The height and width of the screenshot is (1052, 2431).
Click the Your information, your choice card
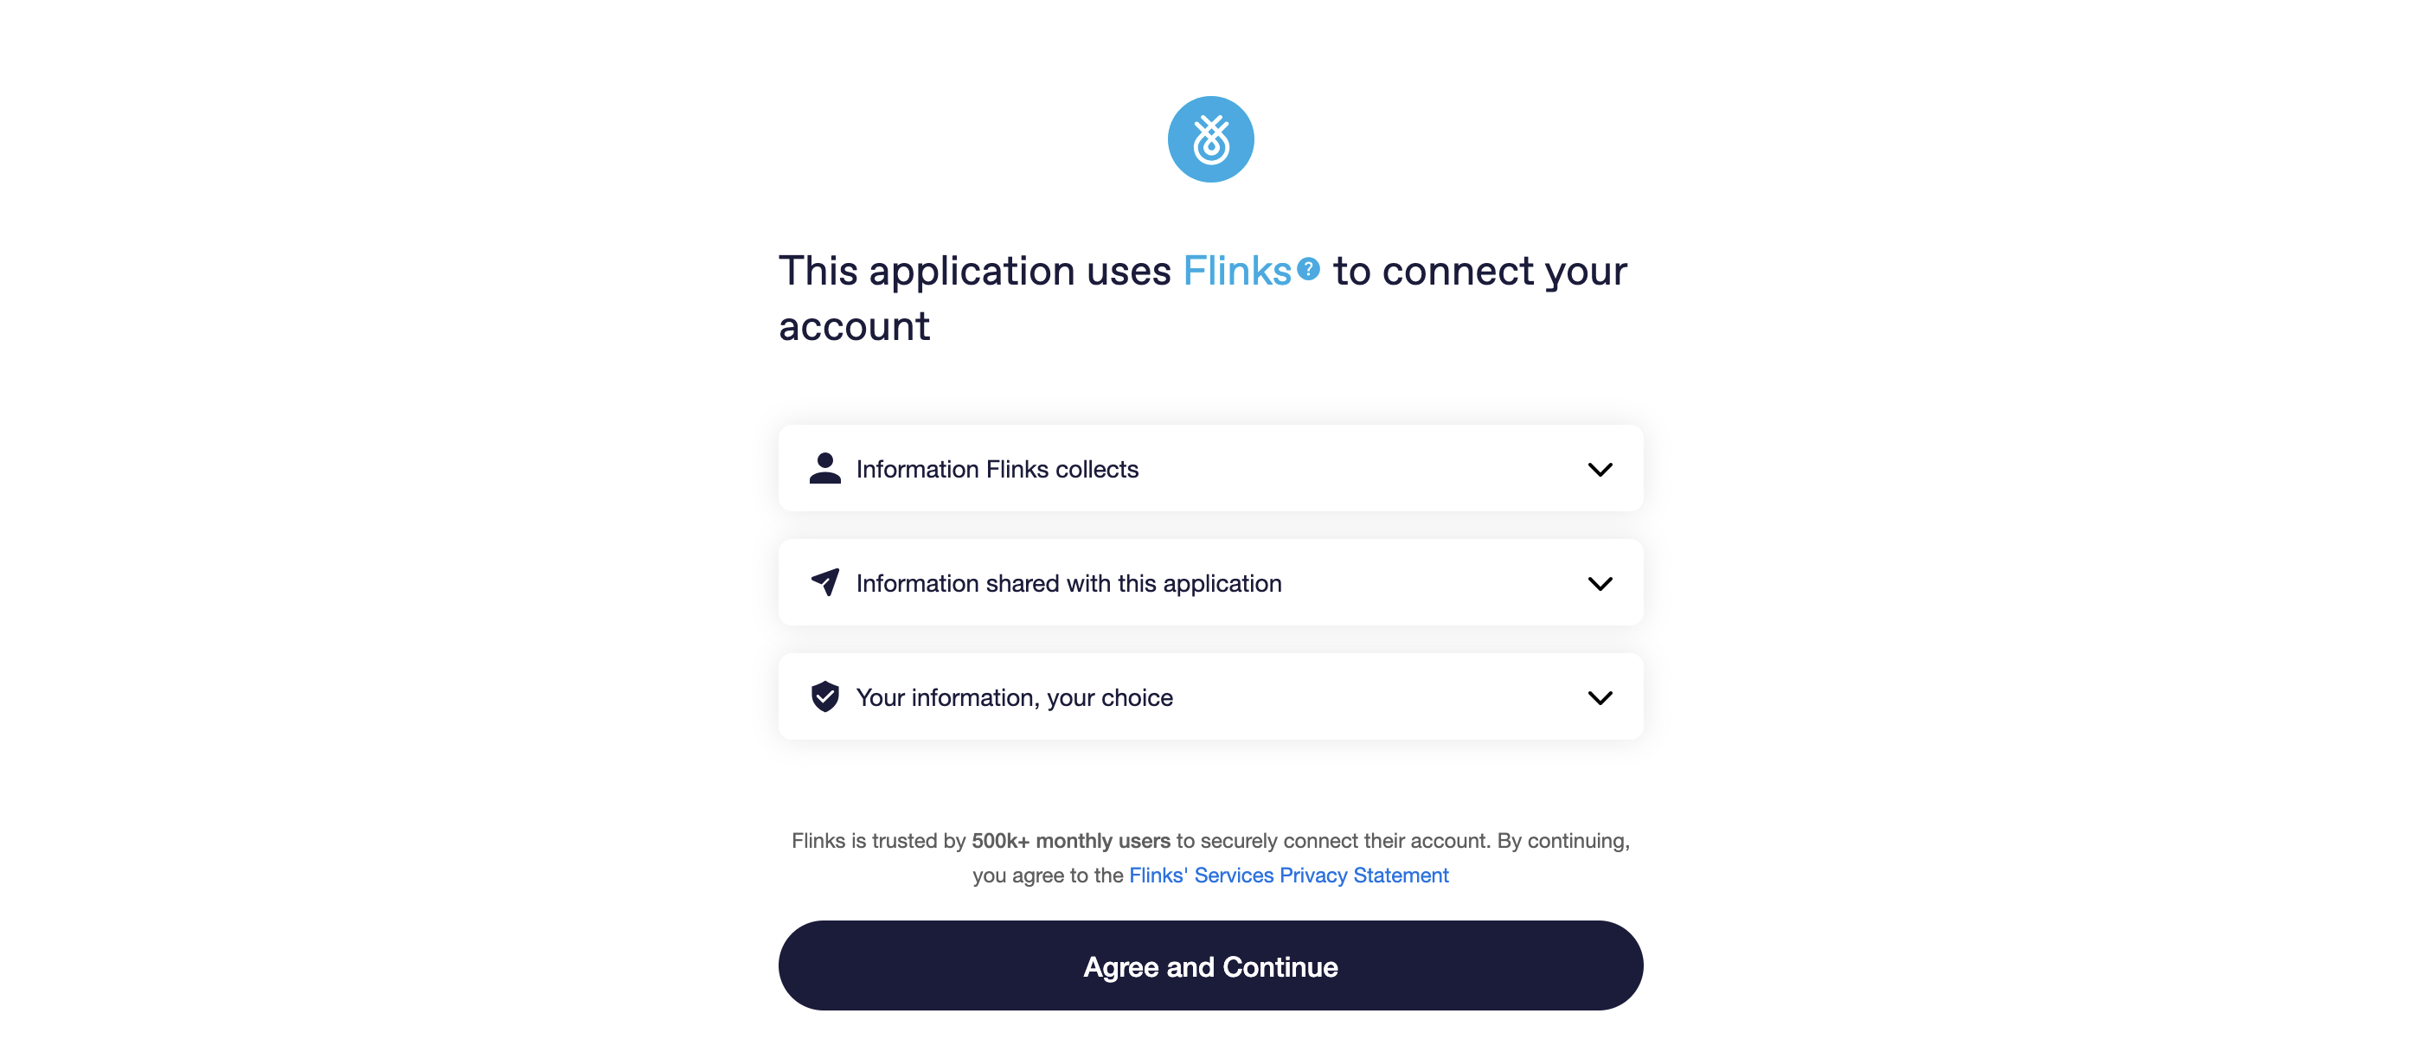click(x=1211, y=697)
